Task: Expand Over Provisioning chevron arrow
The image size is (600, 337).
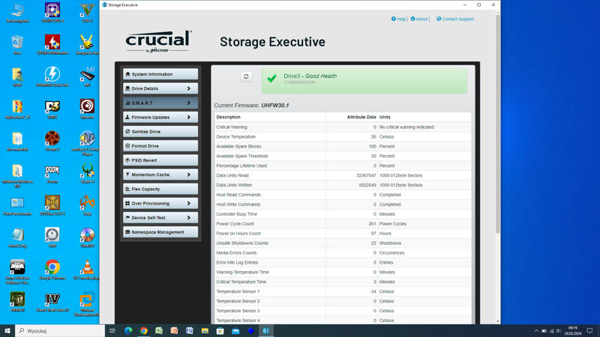Action: coord(189,203)
